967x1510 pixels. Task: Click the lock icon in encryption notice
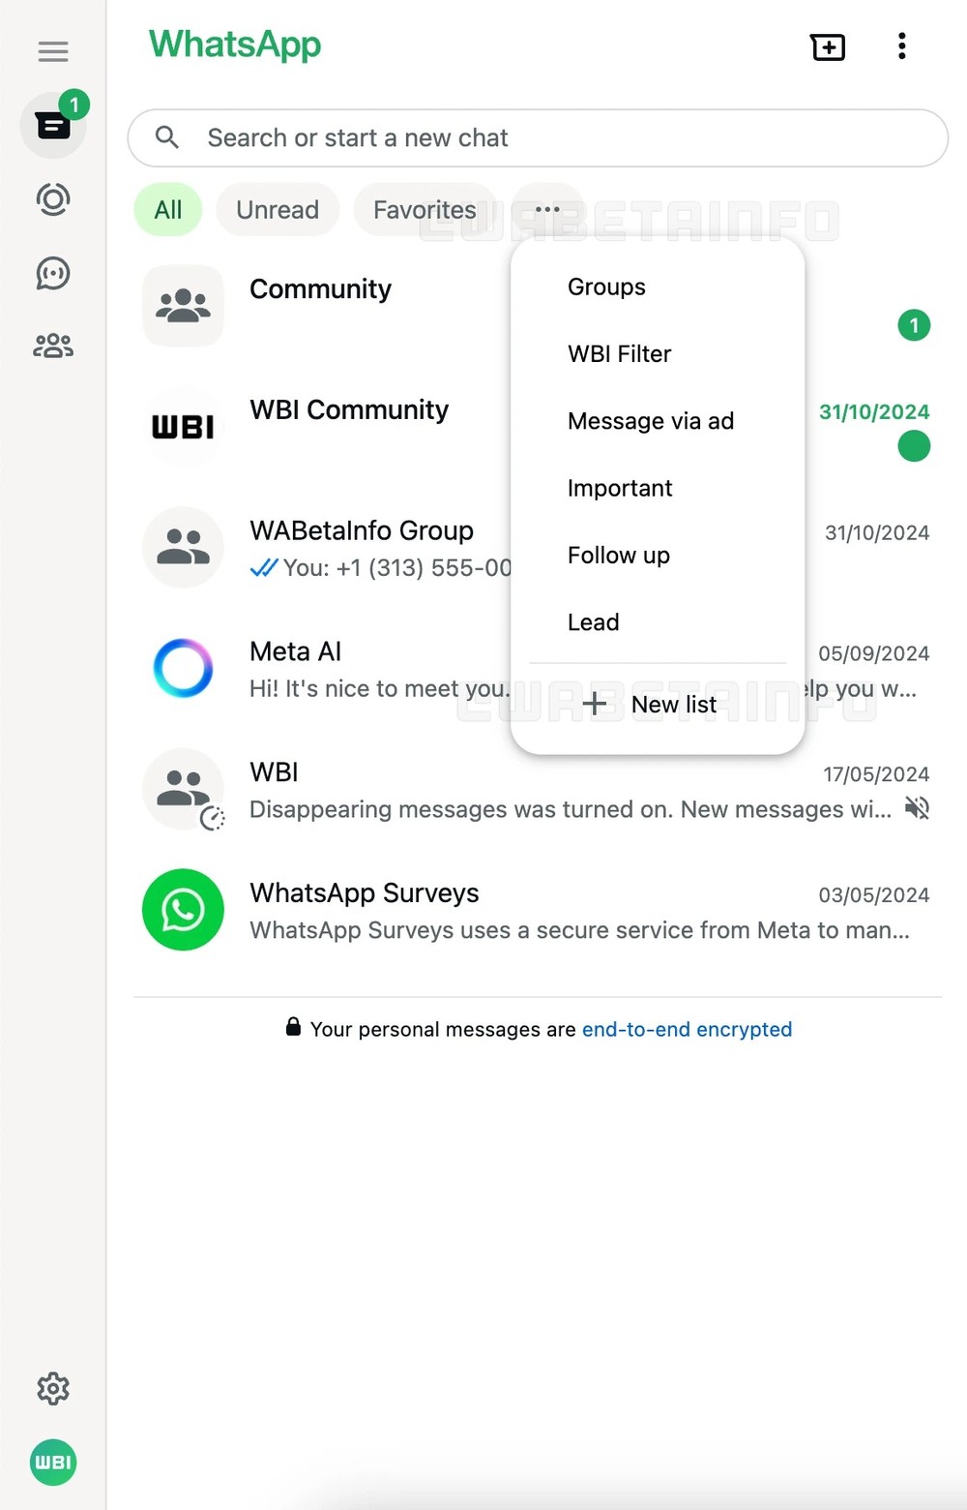point(293,1027)
